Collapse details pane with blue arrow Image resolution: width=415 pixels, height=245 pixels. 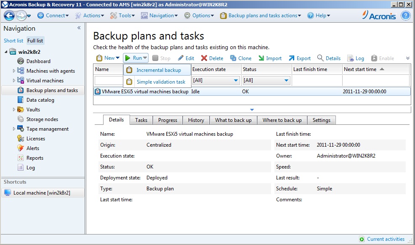coord(252,109)
